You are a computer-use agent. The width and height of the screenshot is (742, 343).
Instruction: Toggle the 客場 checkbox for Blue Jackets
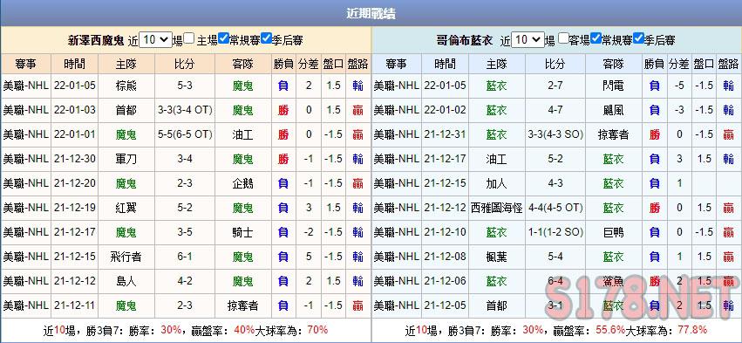click(562, 38)
